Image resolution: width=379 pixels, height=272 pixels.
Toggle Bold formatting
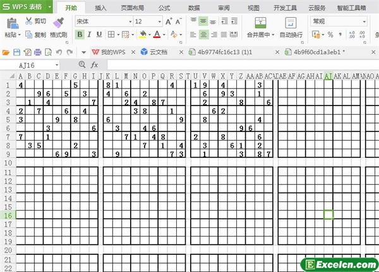80,35
